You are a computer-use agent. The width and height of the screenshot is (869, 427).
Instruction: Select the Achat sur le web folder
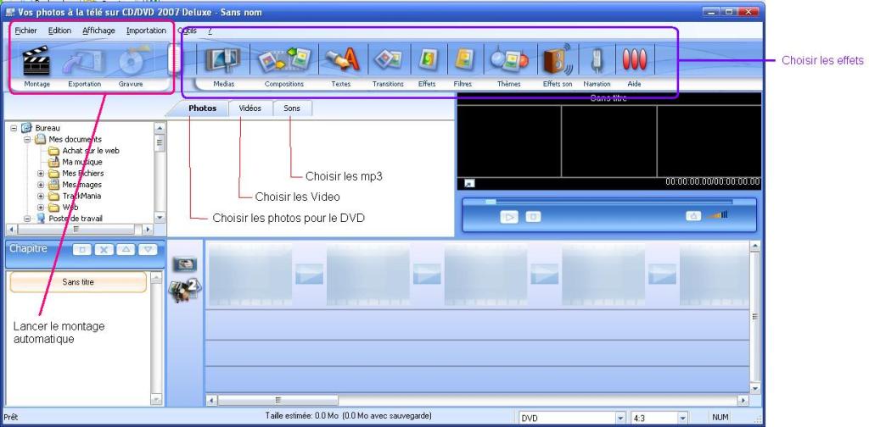[91, 151]
